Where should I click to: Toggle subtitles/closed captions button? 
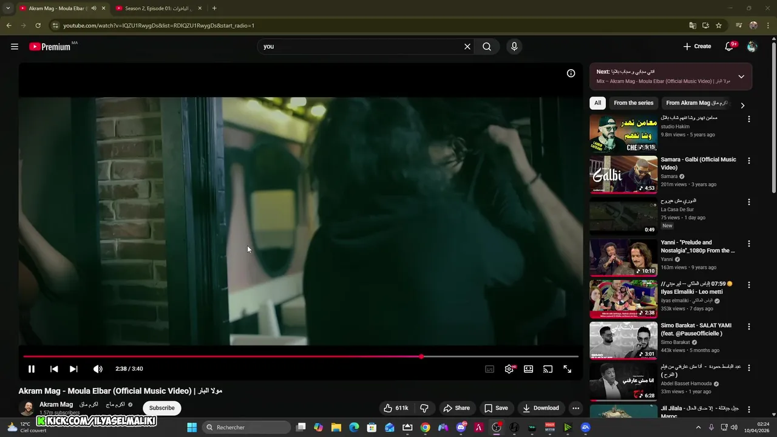[489, 369]
